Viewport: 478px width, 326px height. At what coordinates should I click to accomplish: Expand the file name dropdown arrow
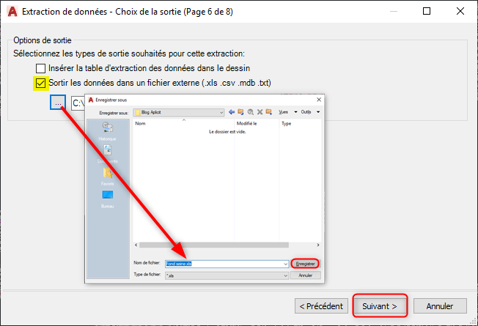click(x=285, y=263)
